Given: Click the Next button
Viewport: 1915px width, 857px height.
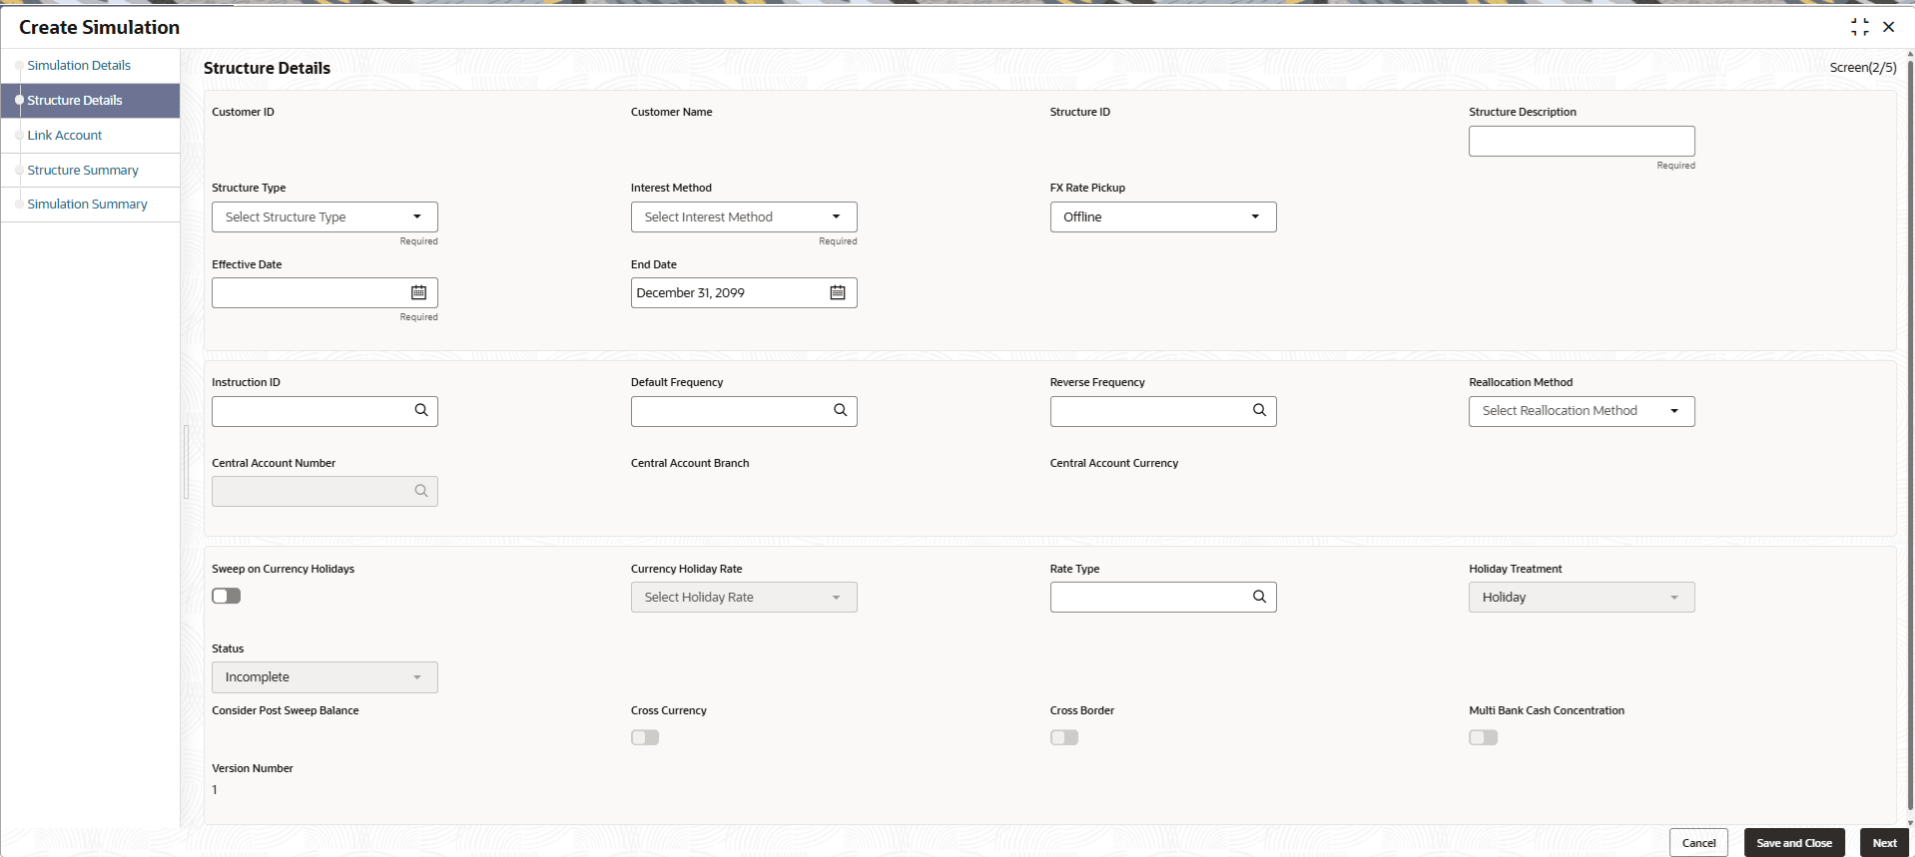Looking at the screenshot, I should (1884, 843).
